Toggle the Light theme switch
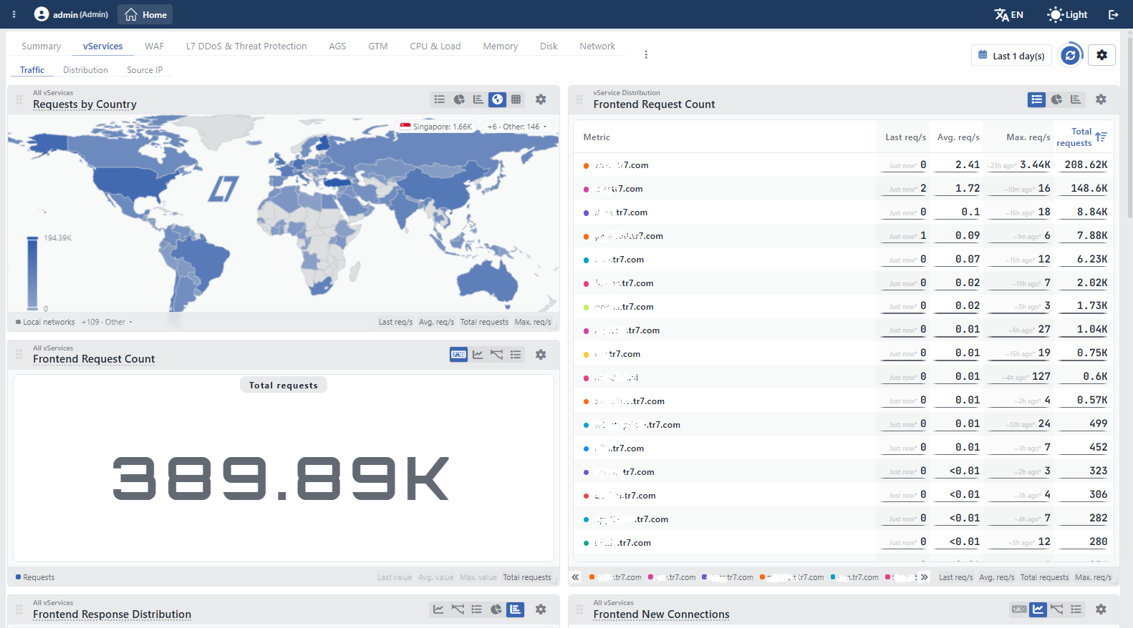This screenshot has width=1133, height=628. tap(1067, 14)
